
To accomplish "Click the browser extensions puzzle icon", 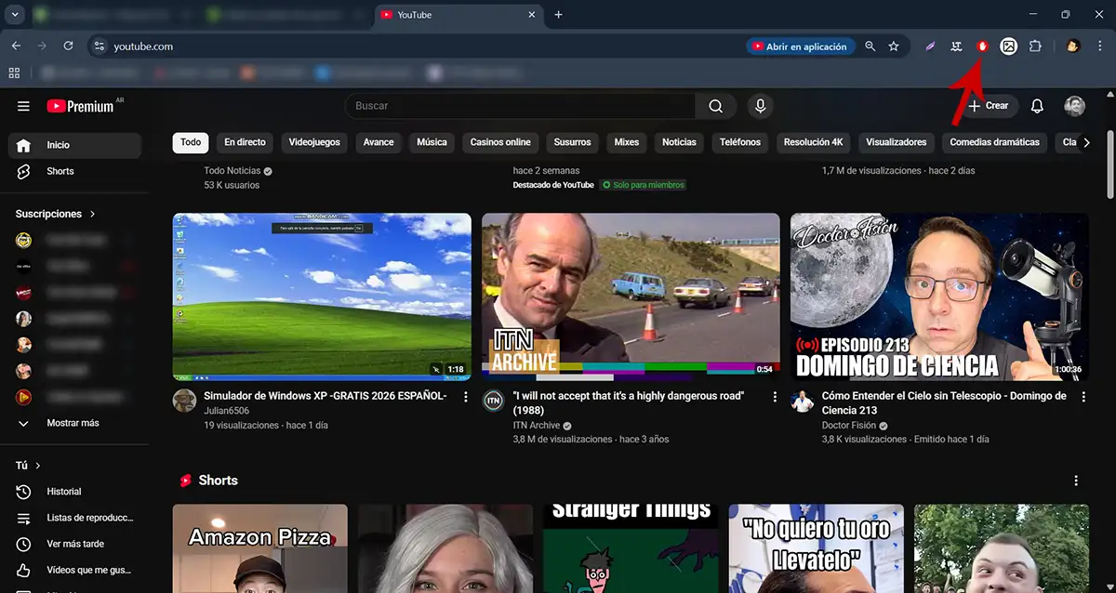I will [1035, 46].
